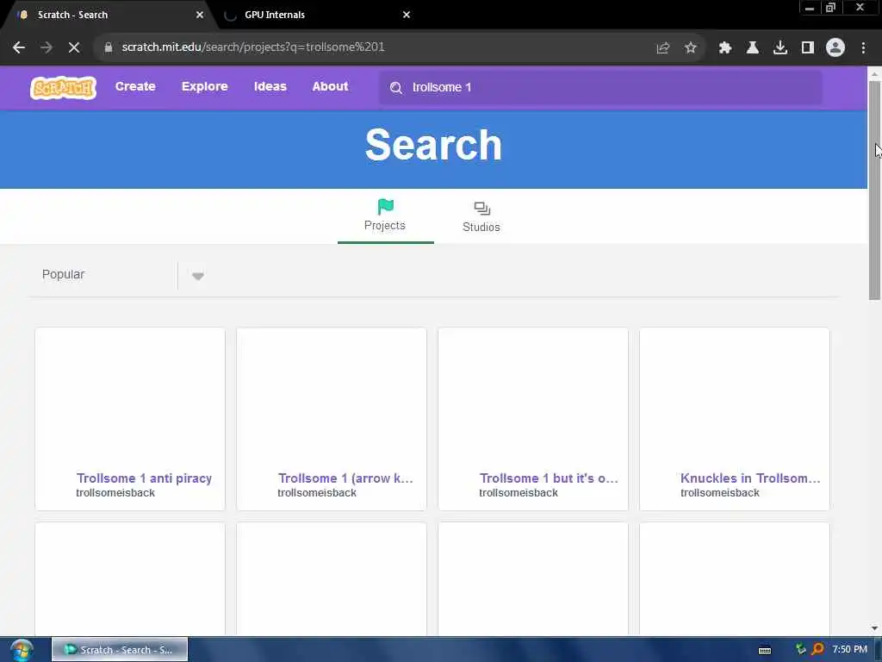
Task: Click scrollbar down arrow
Action: (874, 628)
